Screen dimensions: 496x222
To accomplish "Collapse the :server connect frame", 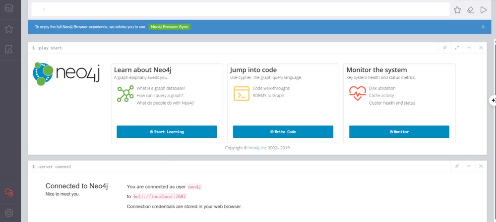I will [469, 166].
